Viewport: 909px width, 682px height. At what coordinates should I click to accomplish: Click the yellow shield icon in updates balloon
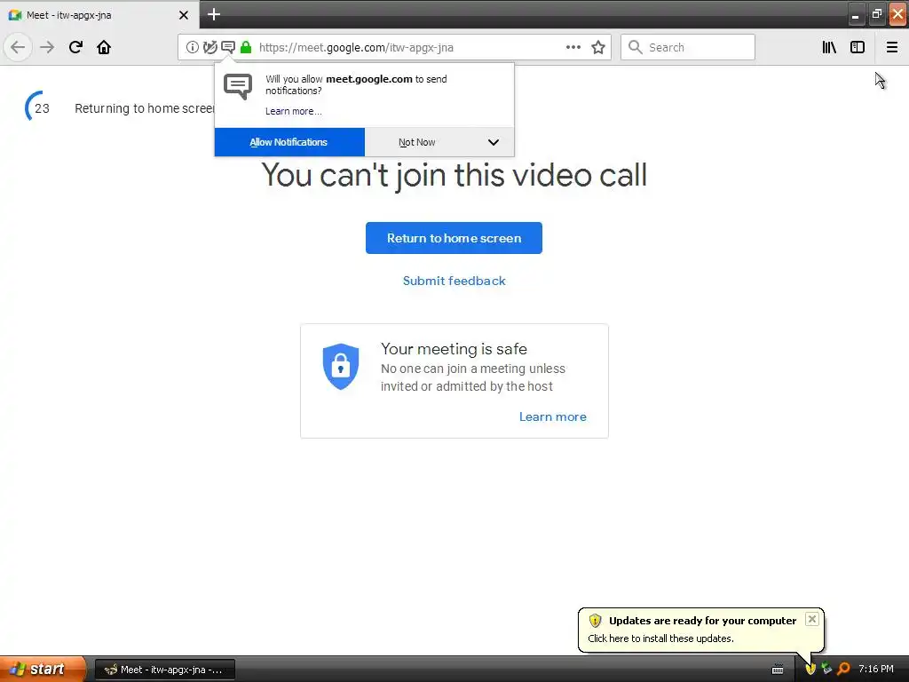(595, 621)
